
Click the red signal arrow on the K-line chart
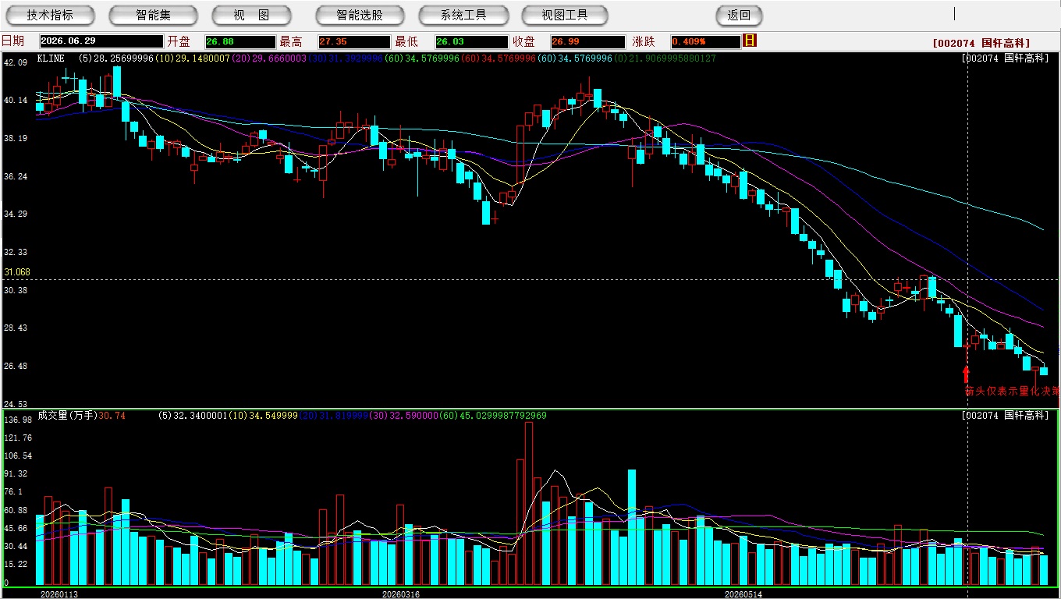967,374
